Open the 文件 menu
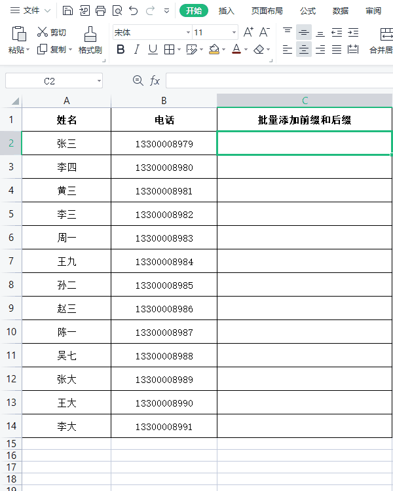The image size is (393, 491). 29,10
